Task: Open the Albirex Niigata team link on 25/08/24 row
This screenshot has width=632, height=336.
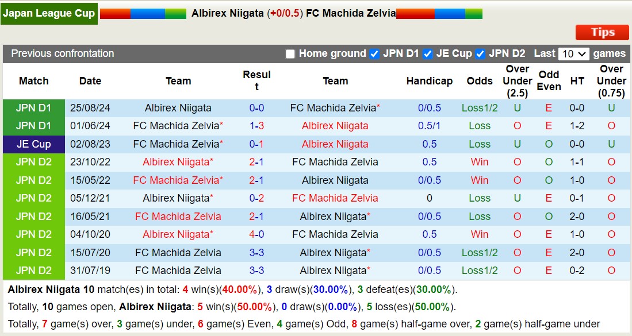Action: pos(178,107)
